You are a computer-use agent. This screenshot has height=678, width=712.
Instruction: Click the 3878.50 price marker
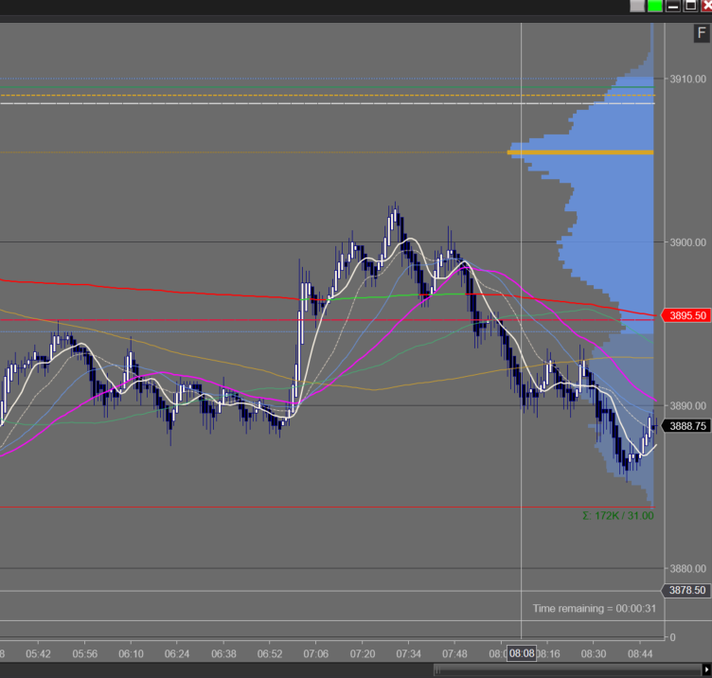click(686, 590)
